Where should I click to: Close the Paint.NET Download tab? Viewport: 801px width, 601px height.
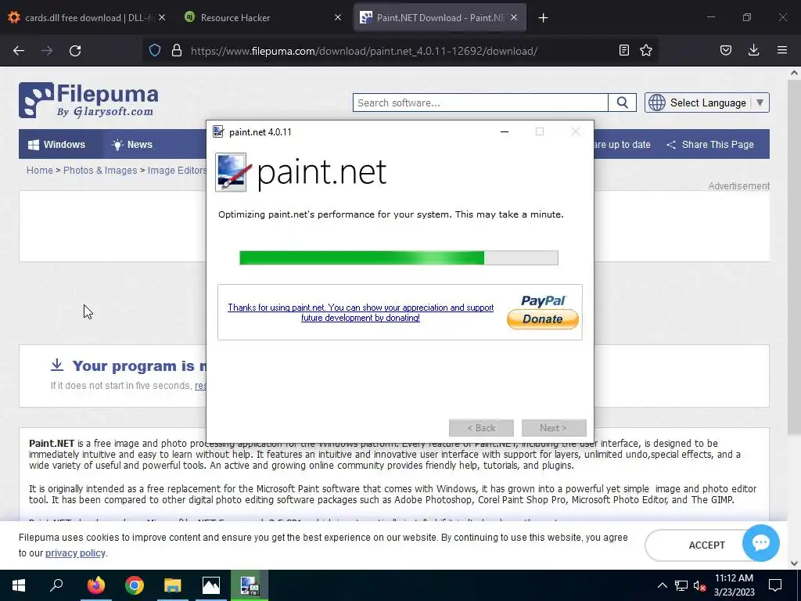(x=514, y=17)
